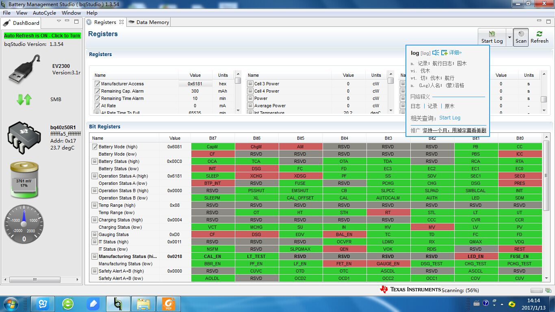The width and height of the screenshot is (555, 312).
Task: Click the FUSE_EN bit cell
Action: (x=520, y=256)
